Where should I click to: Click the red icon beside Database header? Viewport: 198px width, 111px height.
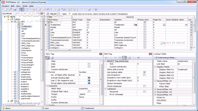[42, 13]
